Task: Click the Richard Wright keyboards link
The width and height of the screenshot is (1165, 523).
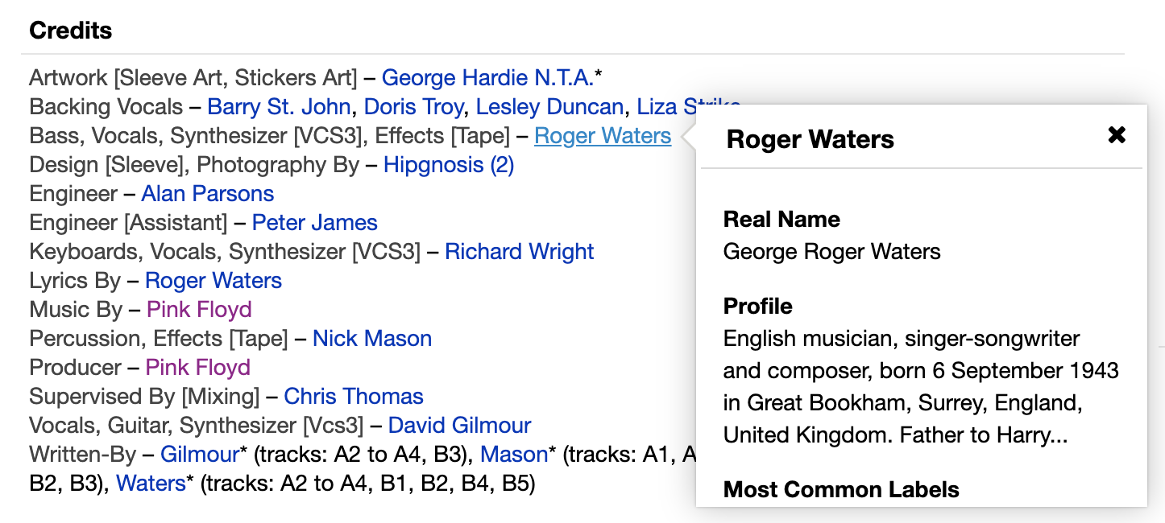Action: (519, 252)
